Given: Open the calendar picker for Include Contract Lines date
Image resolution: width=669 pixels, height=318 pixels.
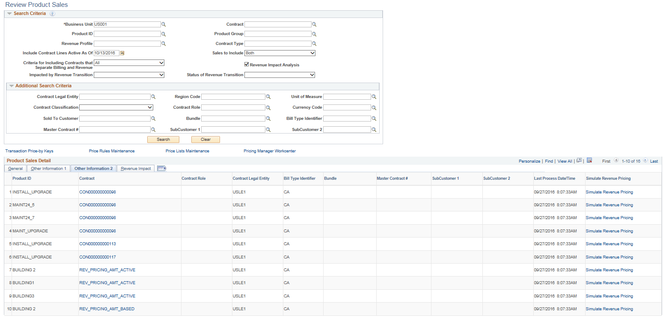Looking at the screenshot, I should pyautogui.click(x=123, y=53).
